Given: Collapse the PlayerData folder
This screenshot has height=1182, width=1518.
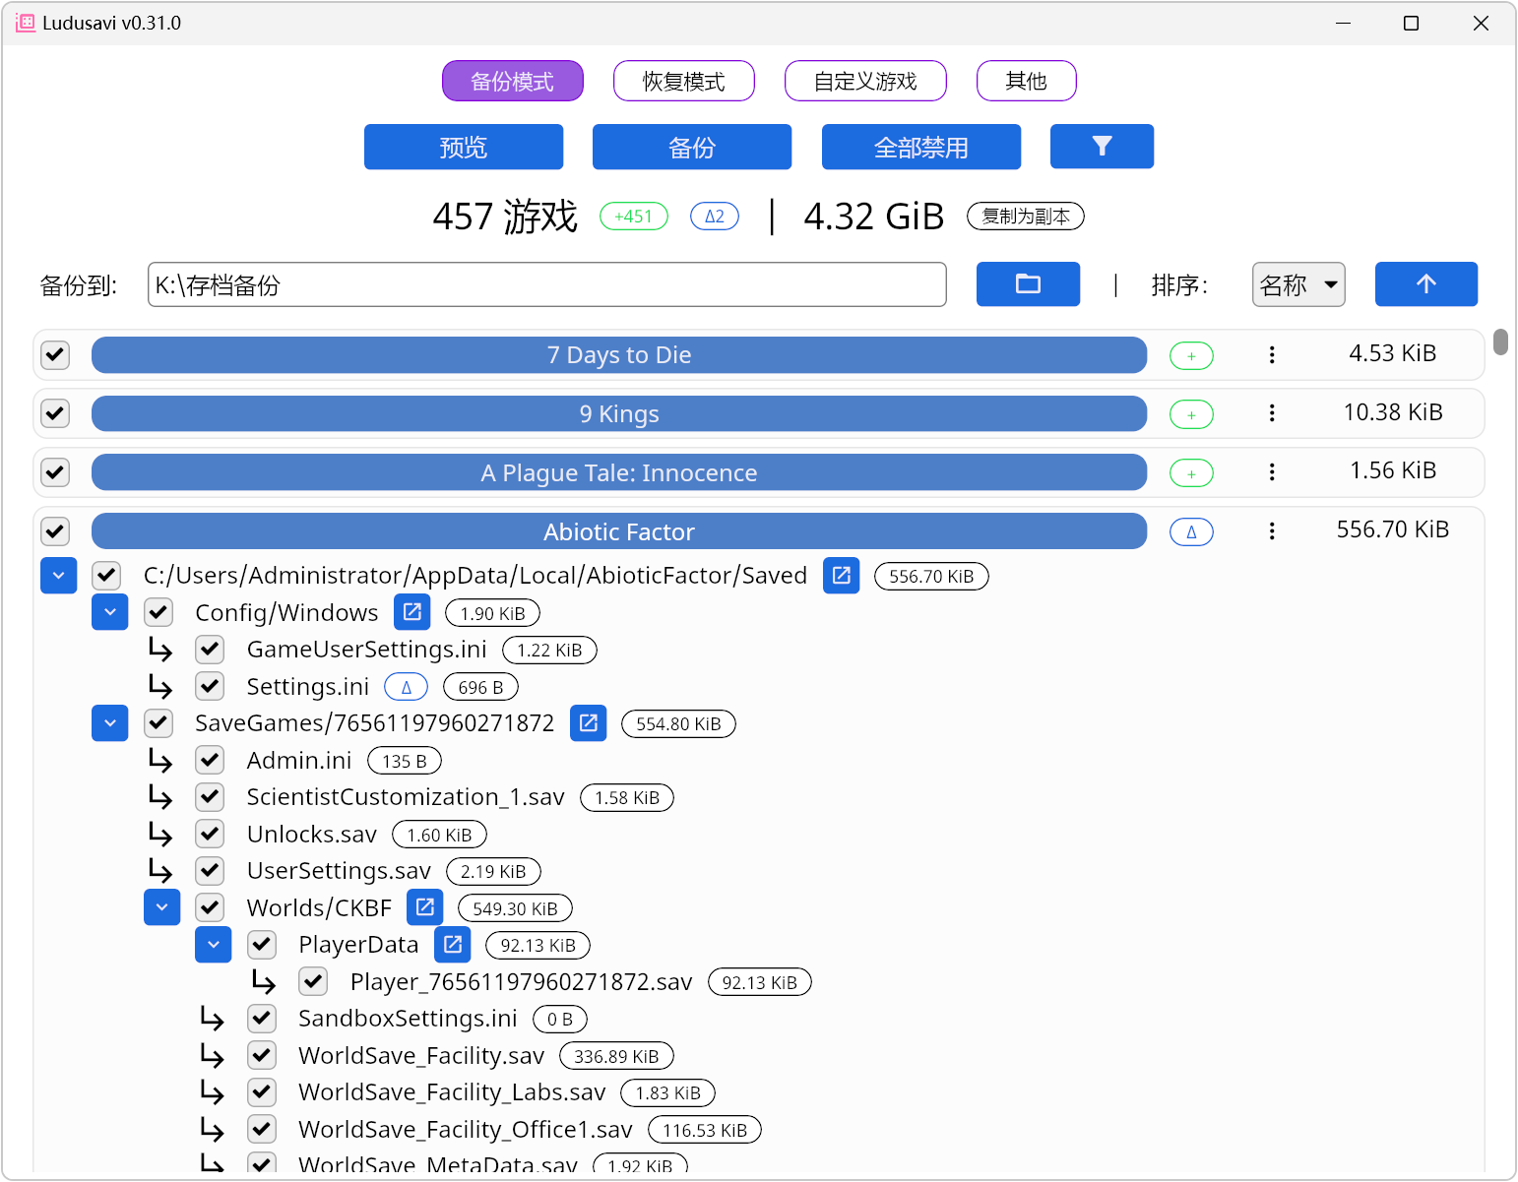Looking at the screenshot, I should coord(214,945).
